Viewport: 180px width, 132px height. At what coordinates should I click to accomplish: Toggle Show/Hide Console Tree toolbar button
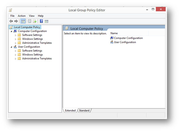23,21
